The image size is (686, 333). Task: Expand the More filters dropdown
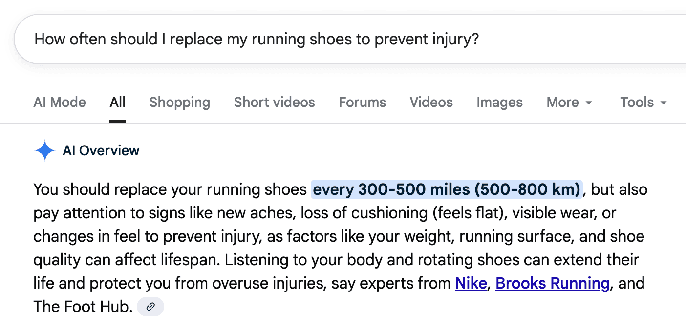pos(569,103)
